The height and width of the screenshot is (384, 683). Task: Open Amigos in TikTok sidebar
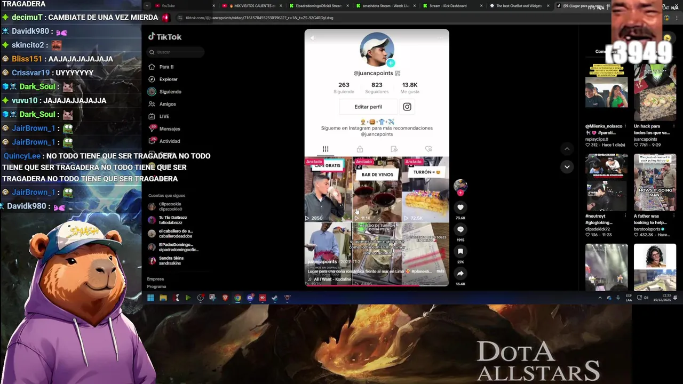(x=162, y=104)
